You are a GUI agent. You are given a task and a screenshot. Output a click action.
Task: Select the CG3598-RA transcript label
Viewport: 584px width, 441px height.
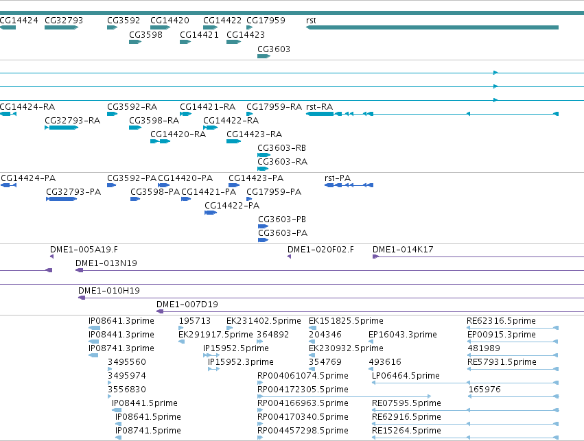click(x=154, y=121)
